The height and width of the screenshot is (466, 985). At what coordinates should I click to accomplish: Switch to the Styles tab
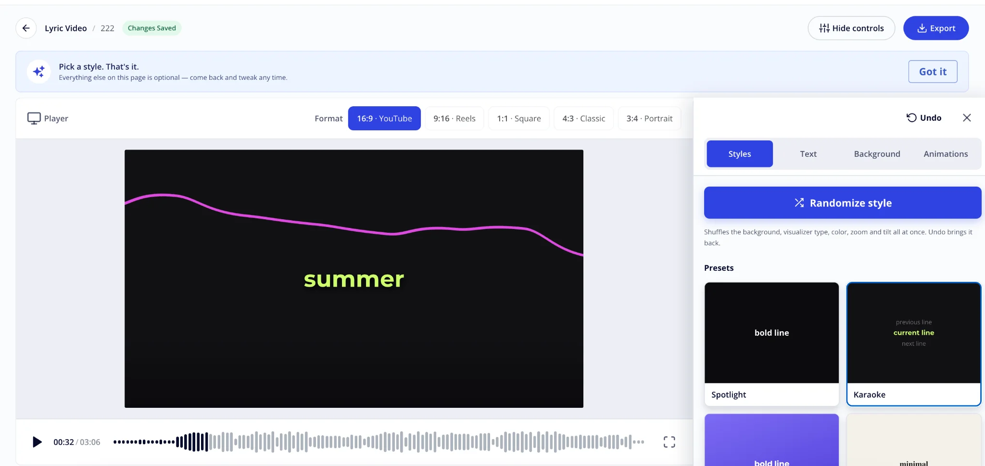click(740, 154)
